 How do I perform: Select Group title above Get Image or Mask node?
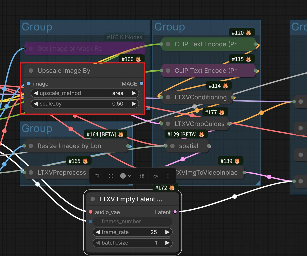[x=37, y=27]
